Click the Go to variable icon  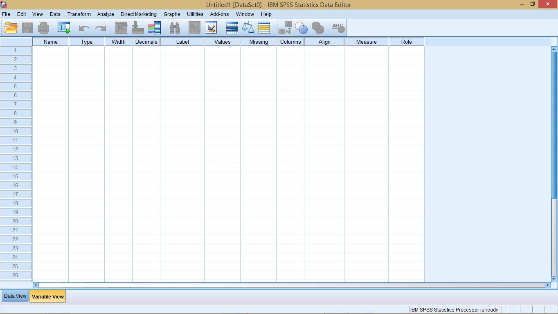pos(138,28)
